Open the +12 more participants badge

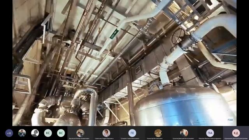9,133
